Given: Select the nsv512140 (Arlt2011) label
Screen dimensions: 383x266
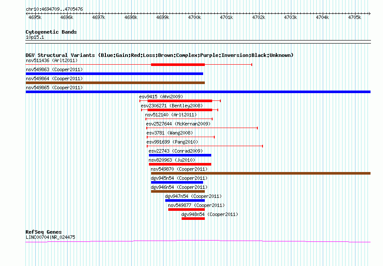Looking at the screenshot, I should [x=171, y=115].
